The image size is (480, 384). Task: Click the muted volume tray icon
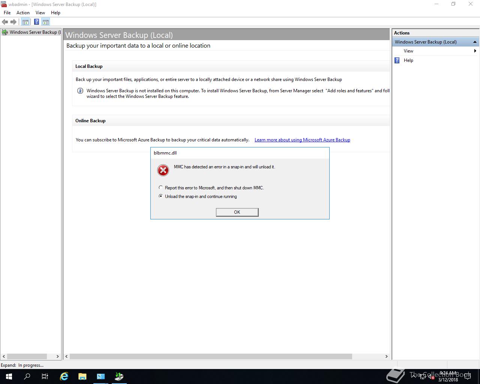tap(432, 376)
